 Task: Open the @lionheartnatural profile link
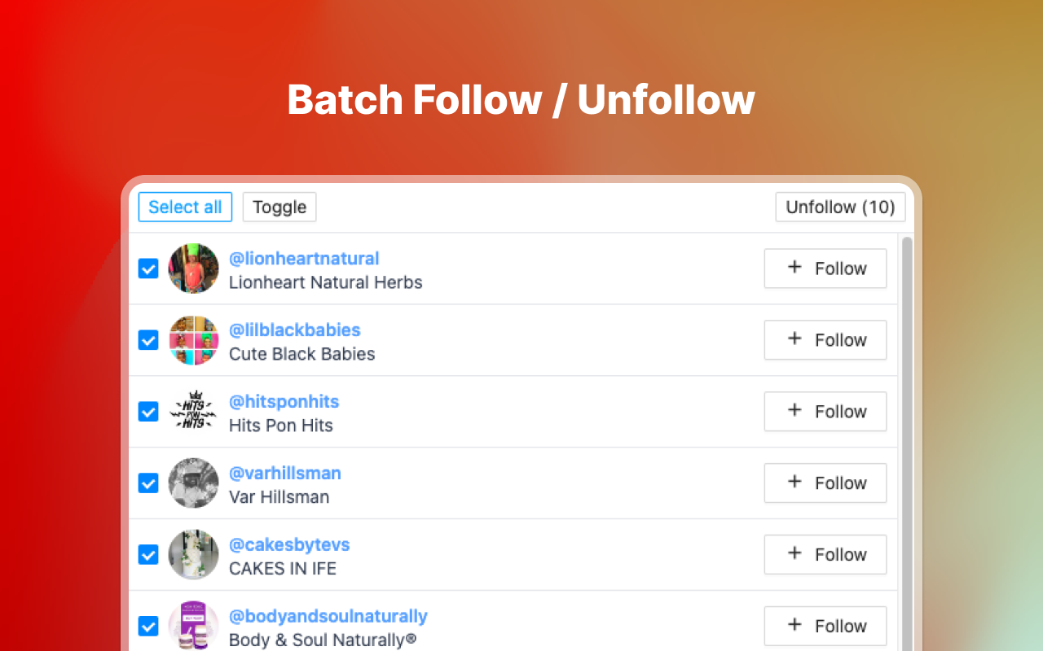pyautogui.click(x=304, y=258)
